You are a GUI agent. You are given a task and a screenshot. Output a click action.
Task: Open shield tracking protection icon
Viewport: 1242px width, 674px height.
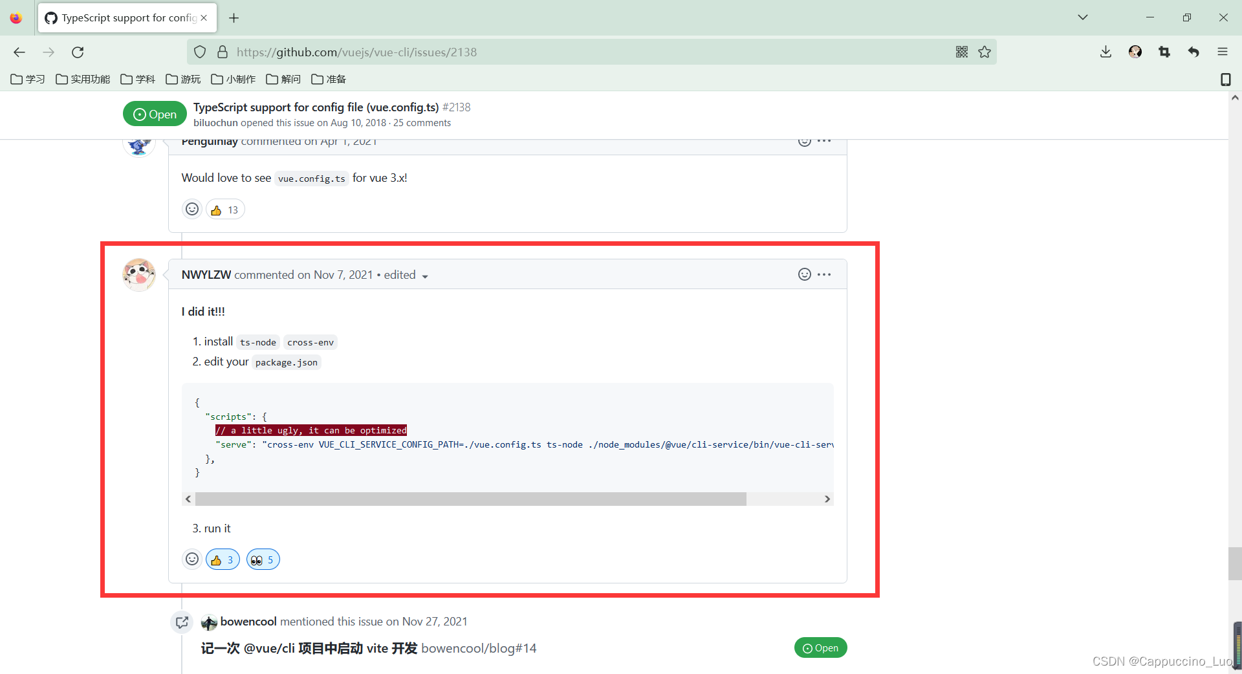pyautogui.click(x=200, y=52)
